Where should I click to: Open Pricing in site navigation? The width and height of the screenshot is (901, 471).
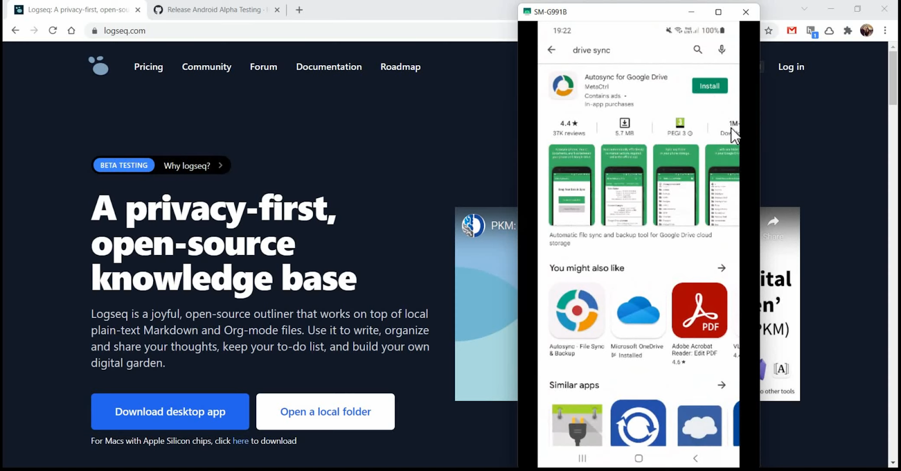tap(149, 66)
